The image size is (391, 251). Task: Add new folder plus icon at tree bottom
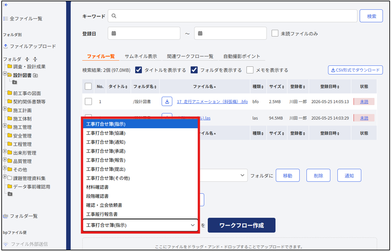click(x=10, y=194)
